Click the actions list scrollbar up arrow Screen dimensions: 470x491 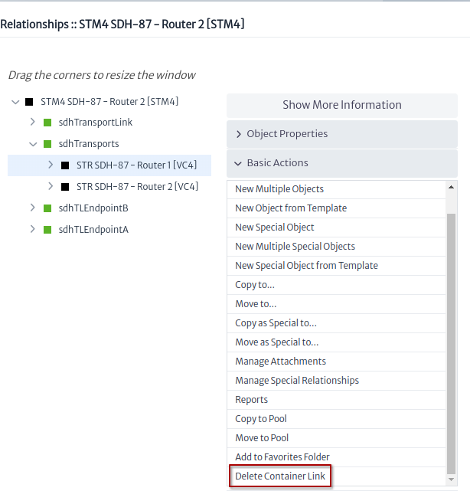click(x=451, y=187)
